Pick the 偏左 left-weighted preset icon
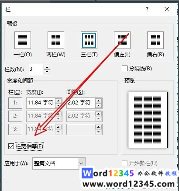This screenshot has height=191, width=179. pyautogui.click(x=122, y=40)
